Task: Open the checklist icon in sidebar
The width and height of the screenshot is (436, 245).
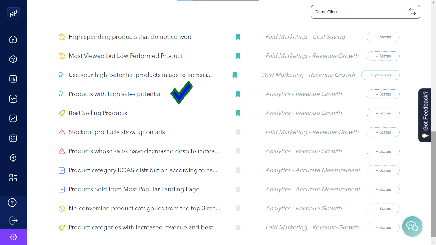Action: [13, 138]
